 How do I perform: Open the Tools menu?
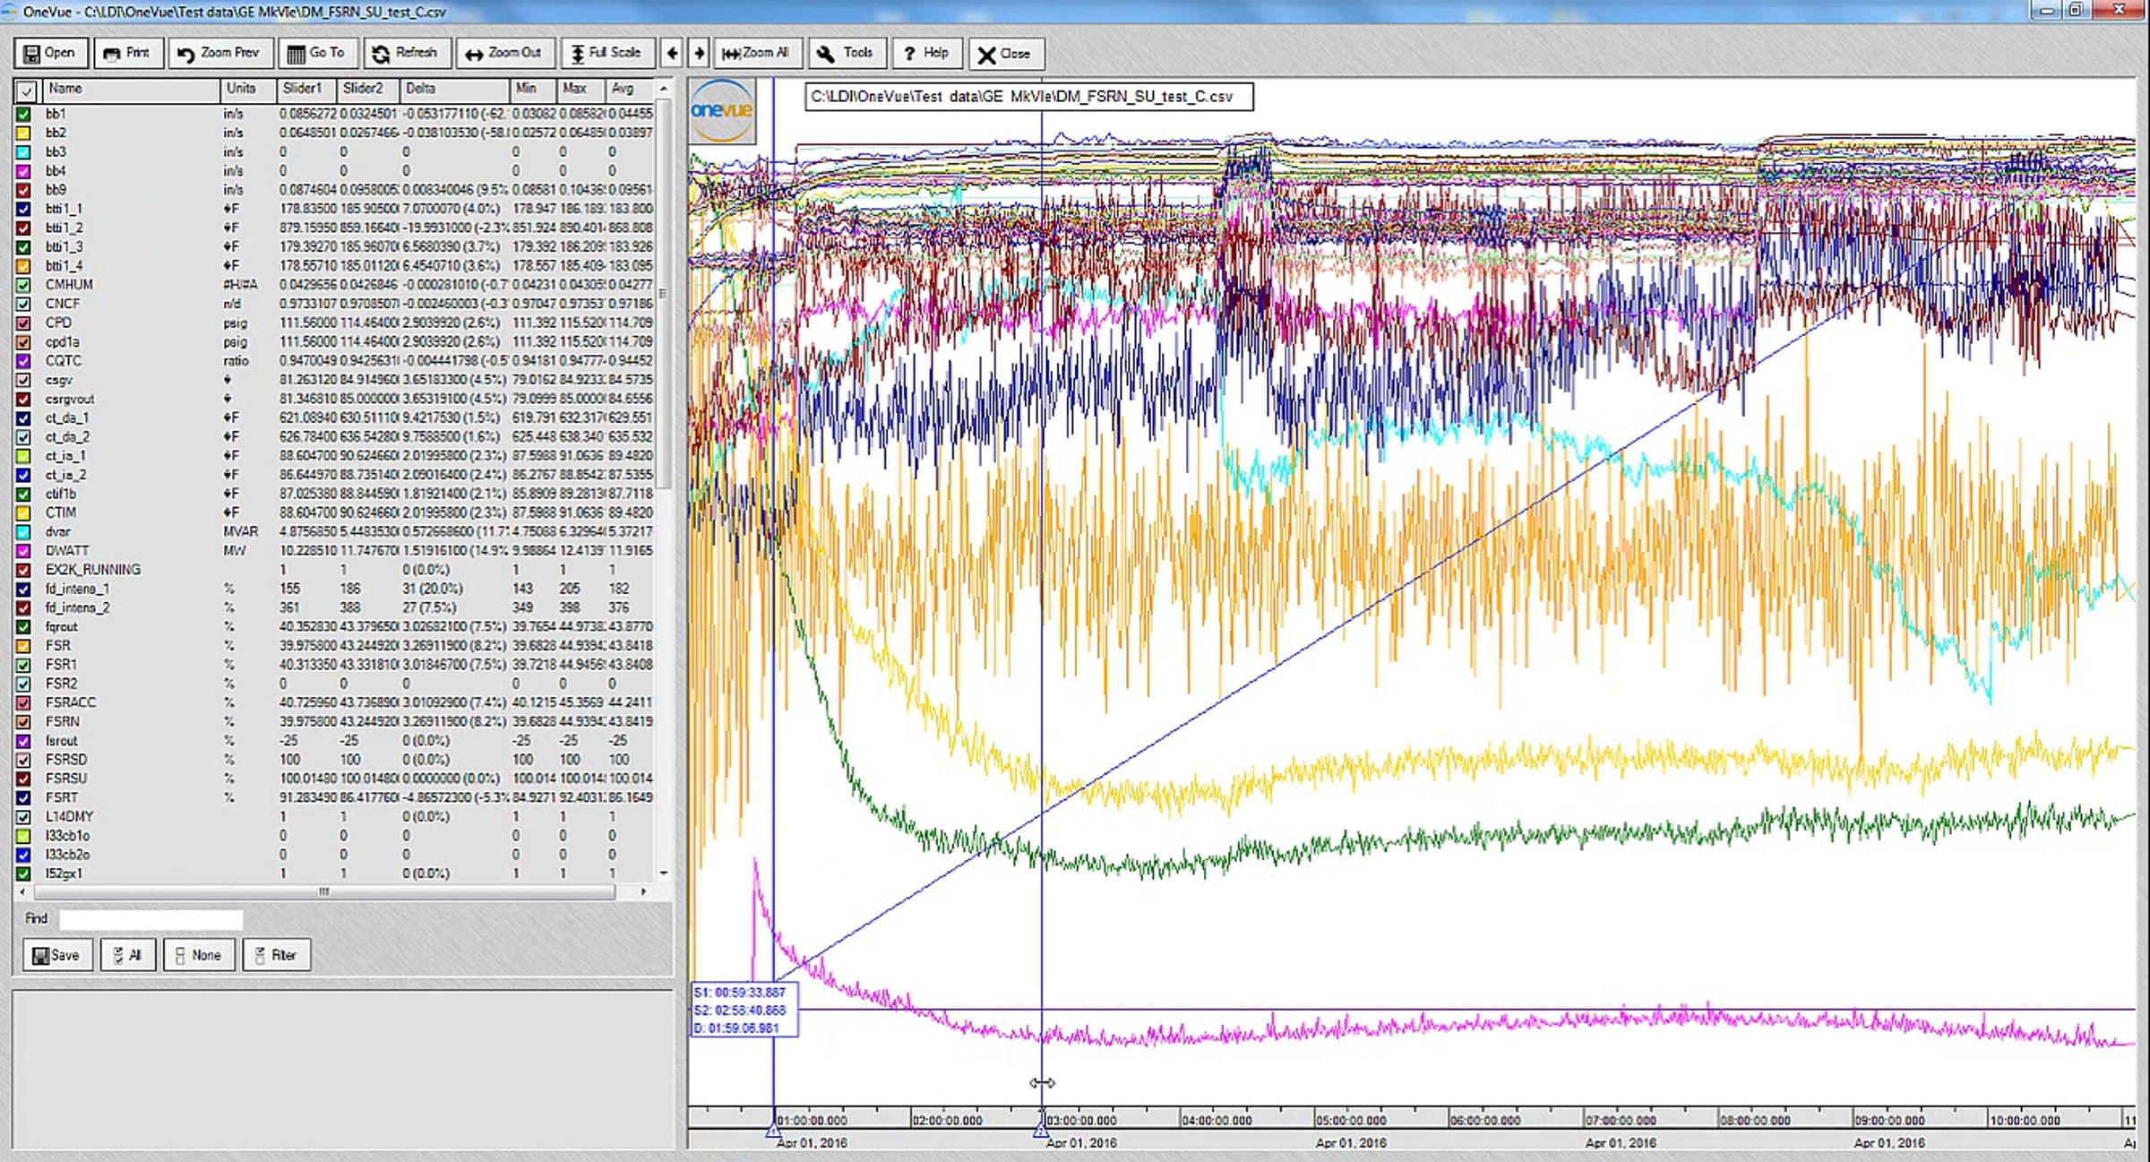tap(846, 54)
